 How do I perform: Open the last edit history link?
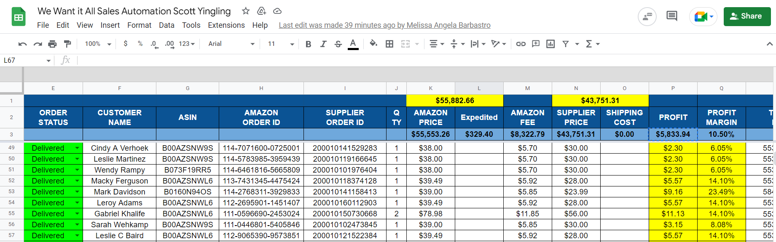click(384, 25)
